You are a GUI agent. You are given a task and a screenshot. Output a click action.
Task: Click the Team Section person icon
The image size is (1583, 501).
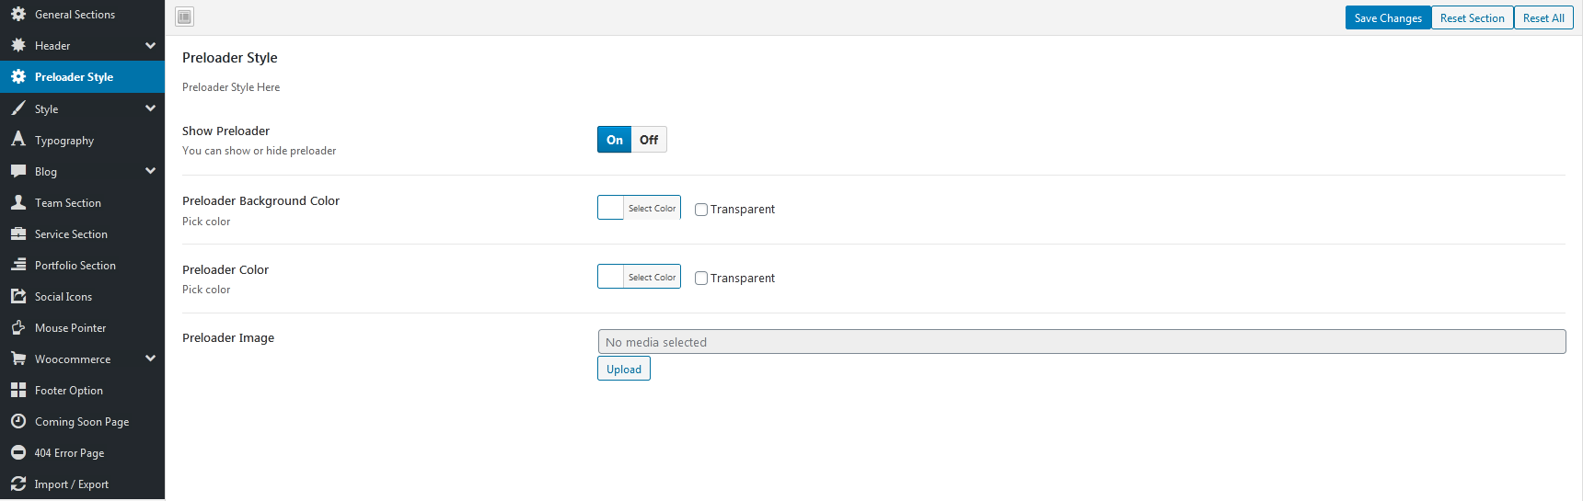tap(17, 202)
